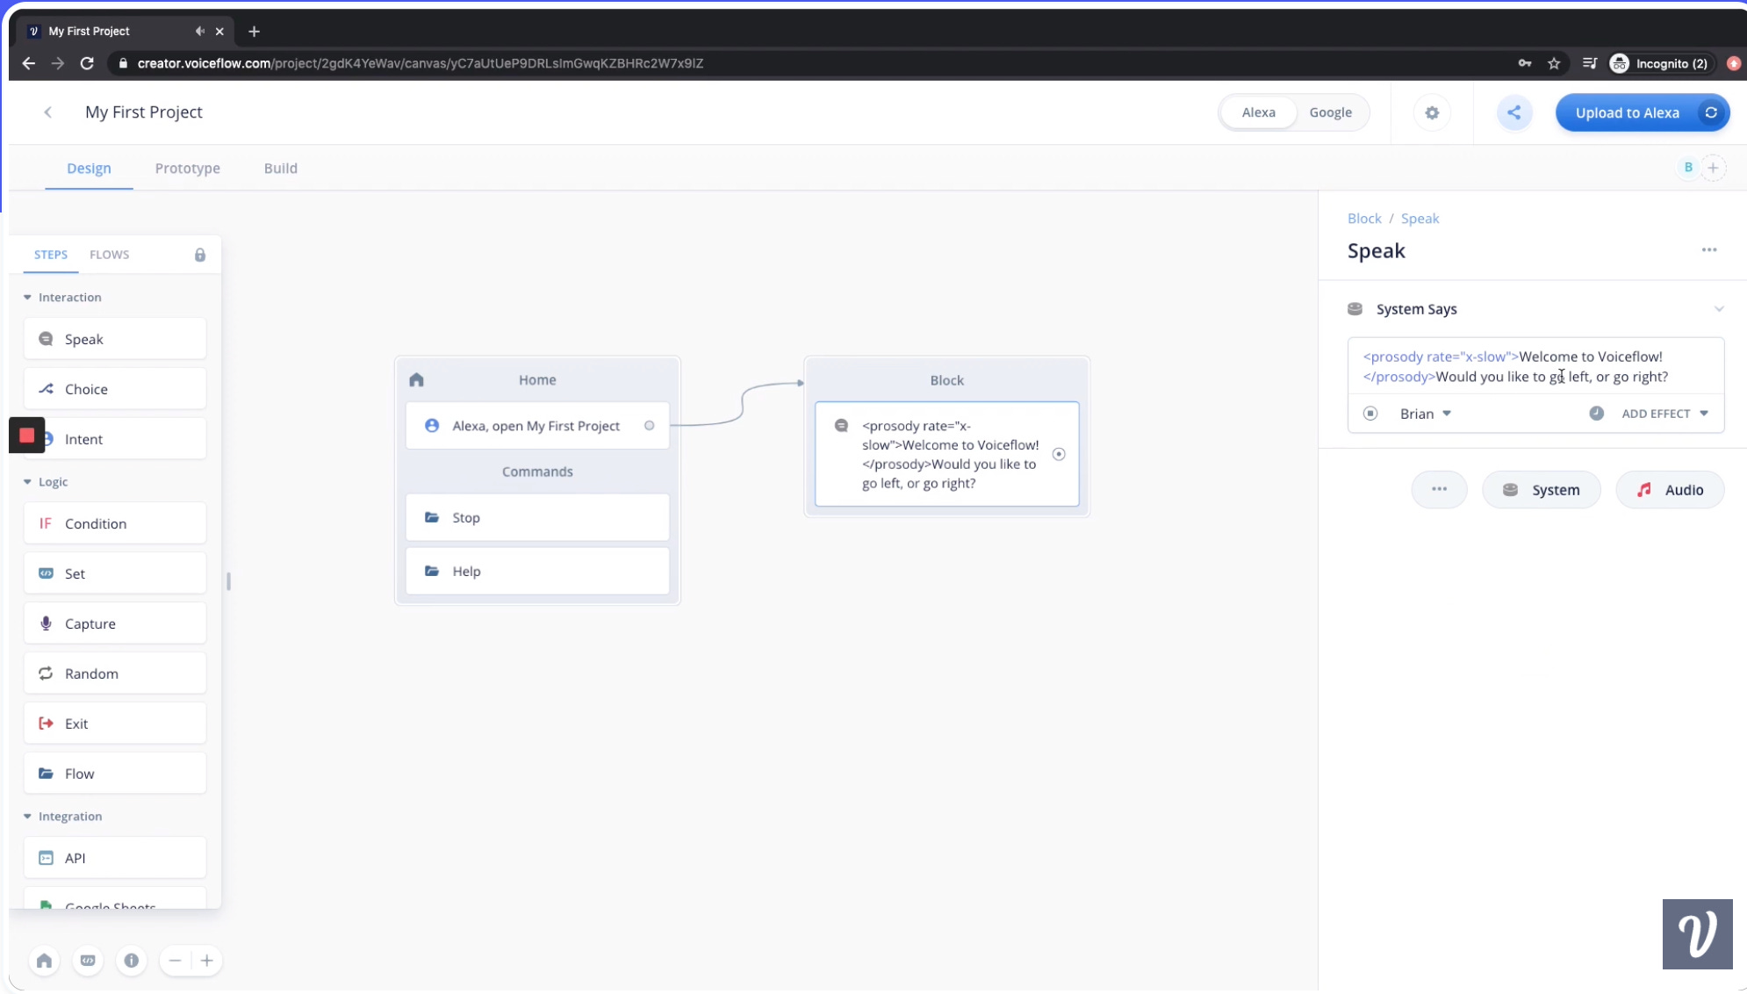Open the Speak editor three-dot menu
This screenshot has height=994, width=1747.
pos(1709,250)
